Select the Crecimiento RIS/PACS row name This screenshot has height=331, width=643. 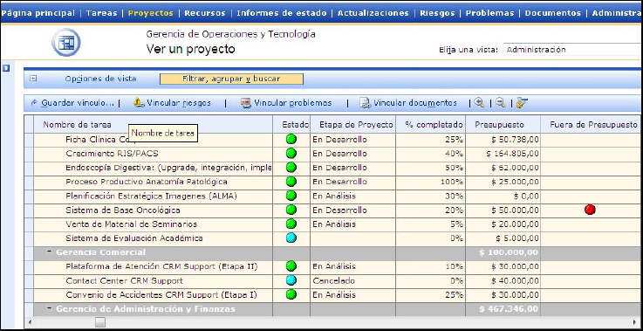[112, 154]
